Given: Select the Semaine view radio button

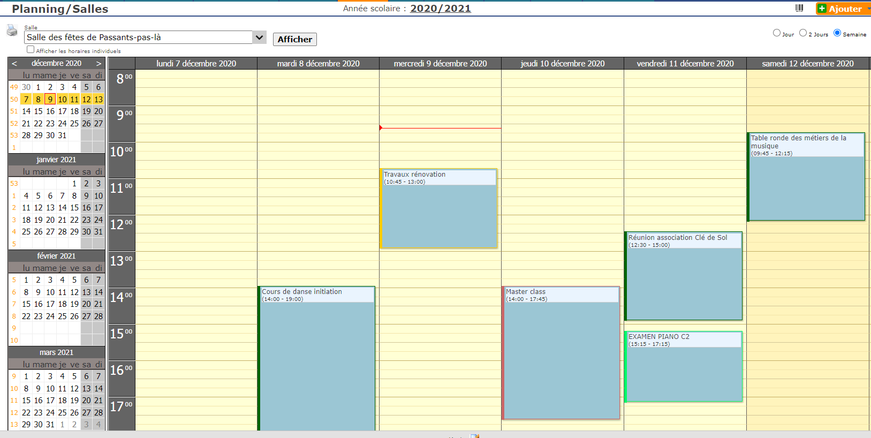Looking at the screenshot, I should coord(837,33).
